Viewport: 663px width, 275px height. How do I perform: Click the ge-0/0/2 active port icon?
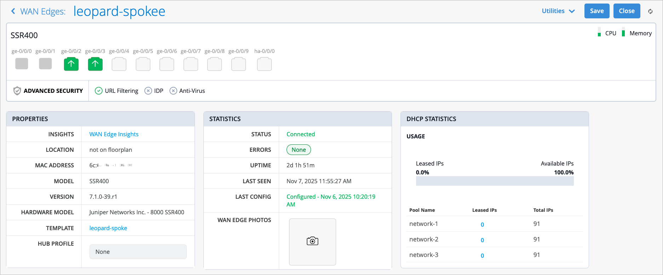tap(71, 64)
